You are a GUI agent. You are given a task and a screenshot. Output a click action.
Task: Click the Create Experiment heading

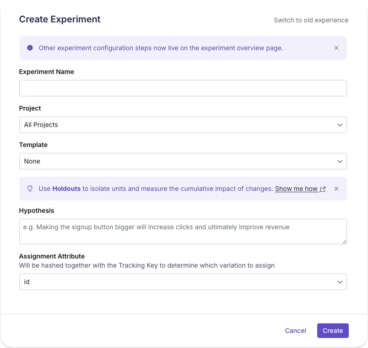60,19
